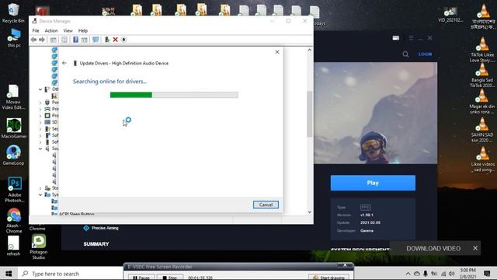This screenshot has width=497, height=280.
Task: Select the 'Magar ek din unko rona' VLC file
Action: [x=482, y=102]
